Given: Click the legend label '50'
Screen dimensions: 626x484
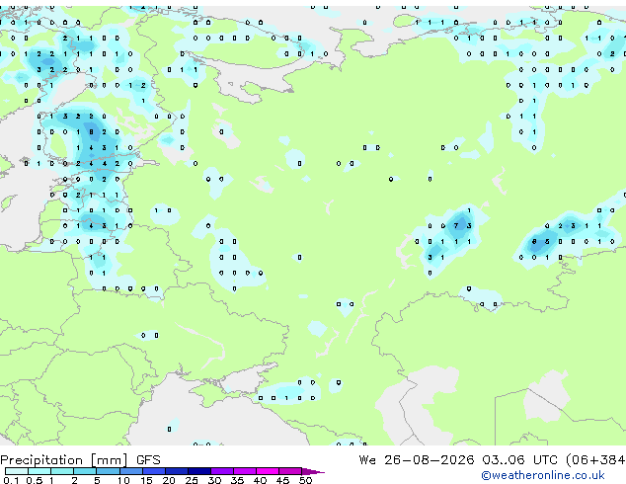Looking at the screenshot, I should point(305,480).
